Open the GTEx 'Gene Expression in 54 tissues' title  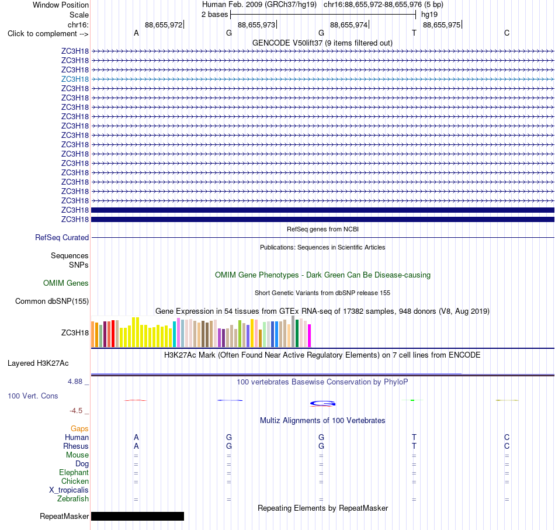[x=322, y=311]
